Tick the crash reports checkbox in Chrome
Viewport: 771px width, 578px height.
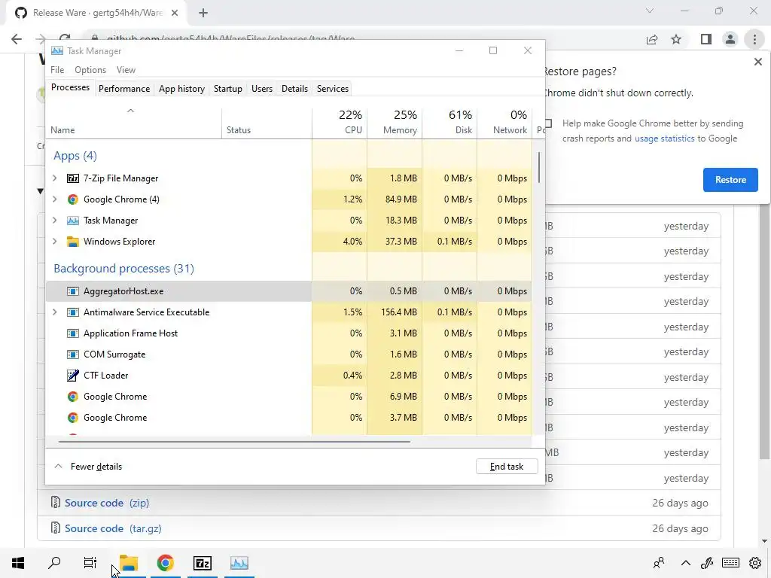point(549,123)
